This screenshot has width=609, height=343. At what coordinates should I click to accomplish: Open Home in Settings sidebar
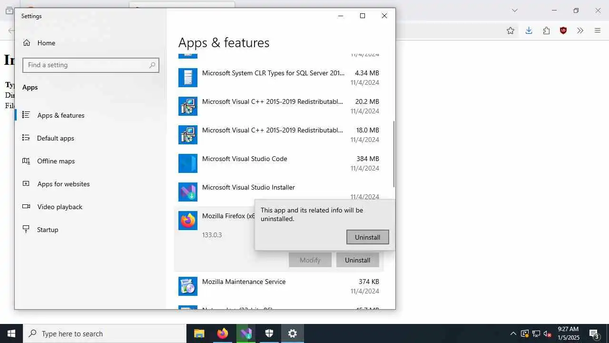click(46, 43)
